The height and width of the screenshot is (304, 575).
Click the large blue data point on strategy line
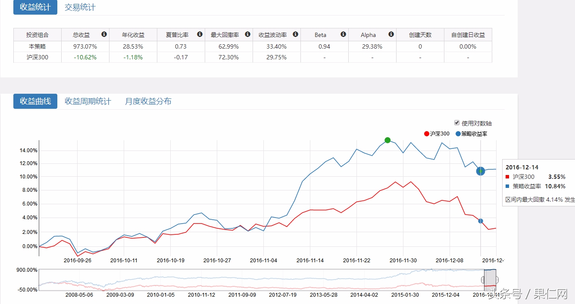pyautogui.click(x=481, y=171)
